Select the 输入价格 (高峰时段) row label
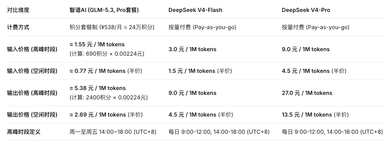386x142 pixels. (32, 49)
